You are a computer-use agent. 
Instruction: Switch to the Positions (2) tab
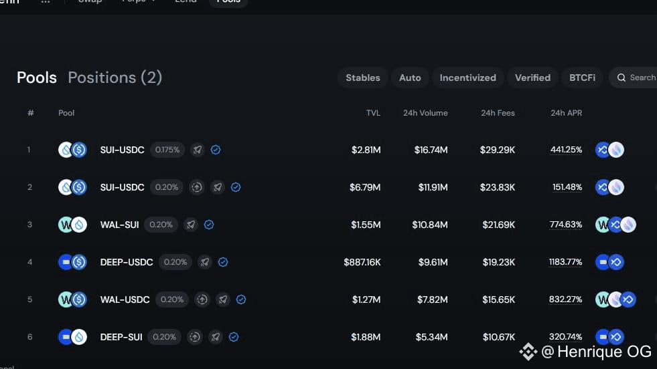click(x=115, y=78)
